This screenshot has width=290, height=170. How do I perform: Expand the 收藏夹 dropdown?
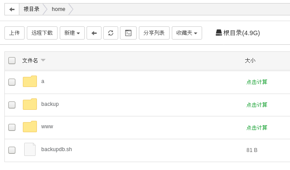(187, 33)
